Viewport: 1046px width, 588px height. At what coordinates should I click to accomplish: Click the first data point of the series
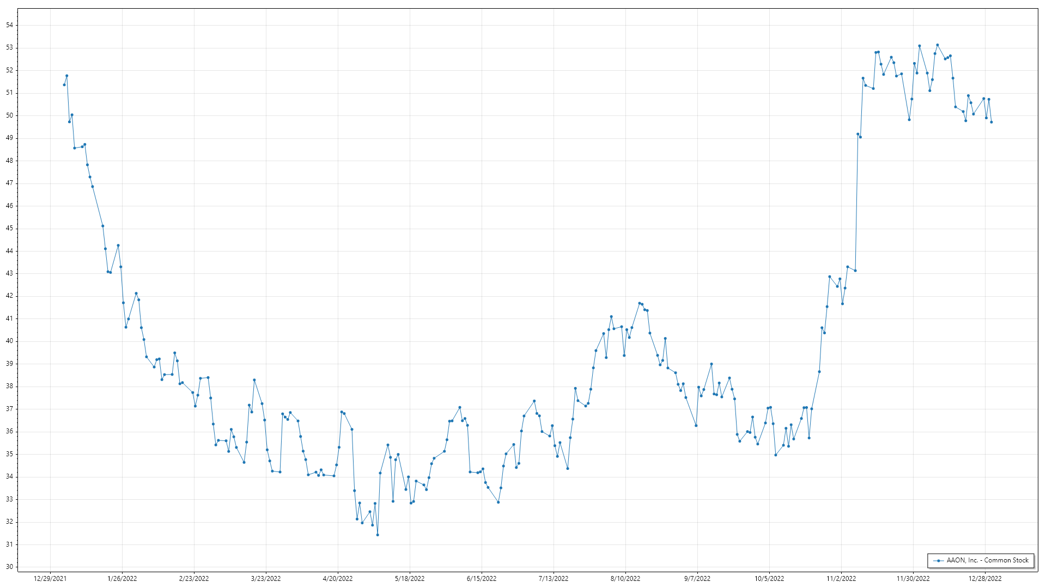[64, 85]
